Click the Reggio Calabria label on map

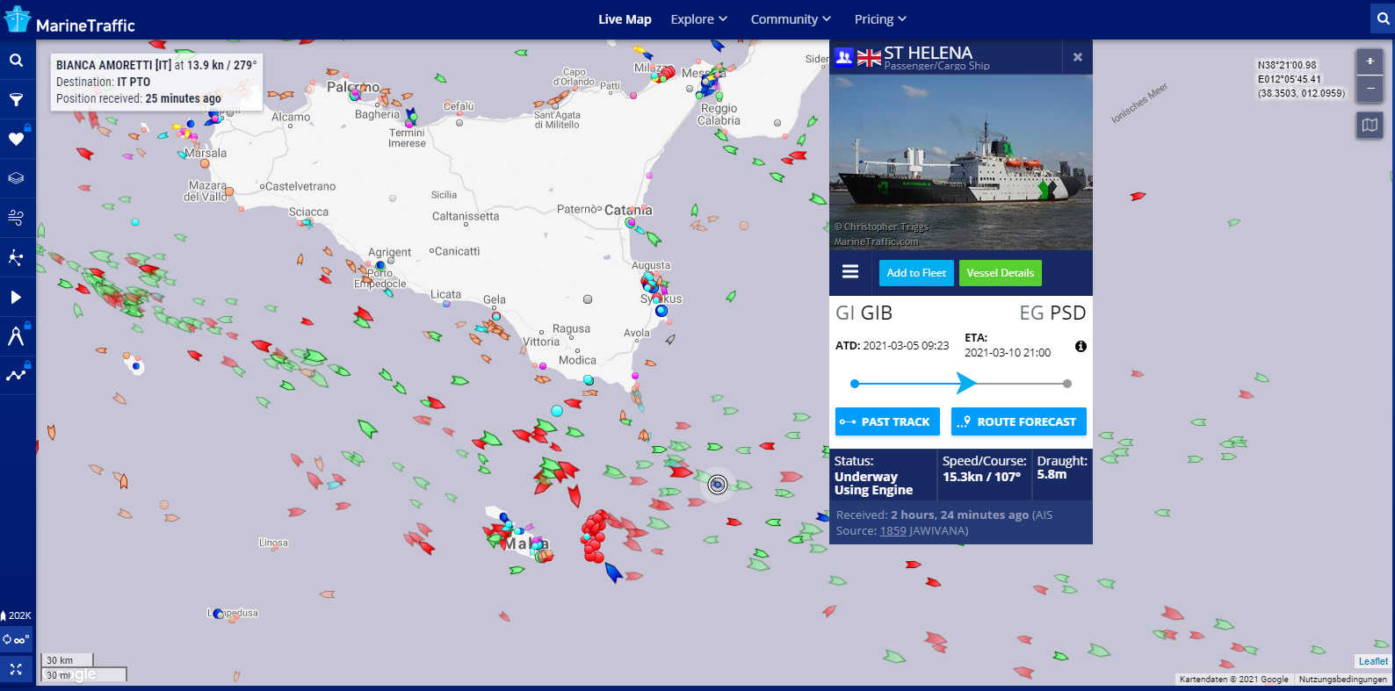(719, 114)
